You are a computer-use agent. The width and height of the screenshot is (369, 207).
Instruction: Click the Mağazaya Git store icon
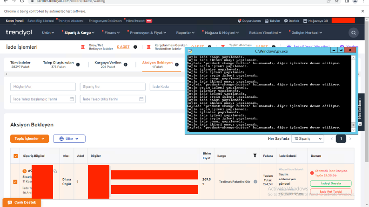point(305,21)
